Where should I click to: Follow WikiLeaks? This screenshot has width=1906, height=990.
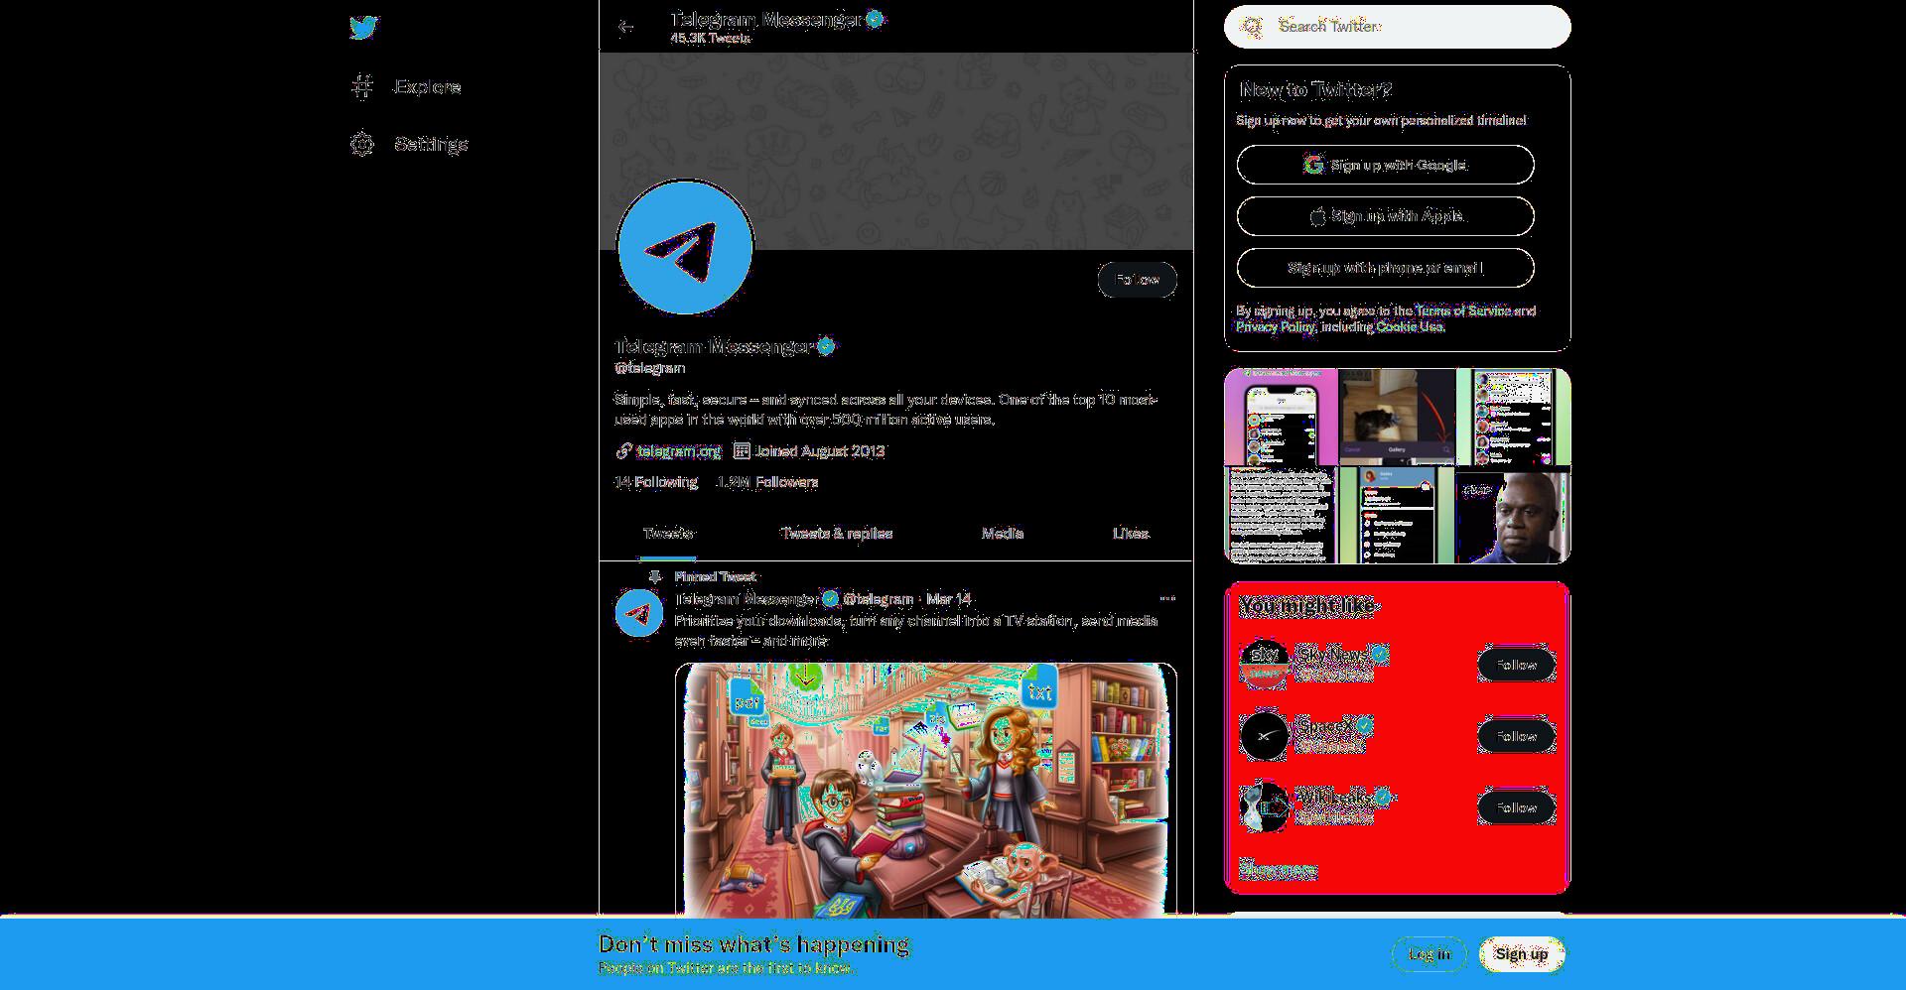1516,807
